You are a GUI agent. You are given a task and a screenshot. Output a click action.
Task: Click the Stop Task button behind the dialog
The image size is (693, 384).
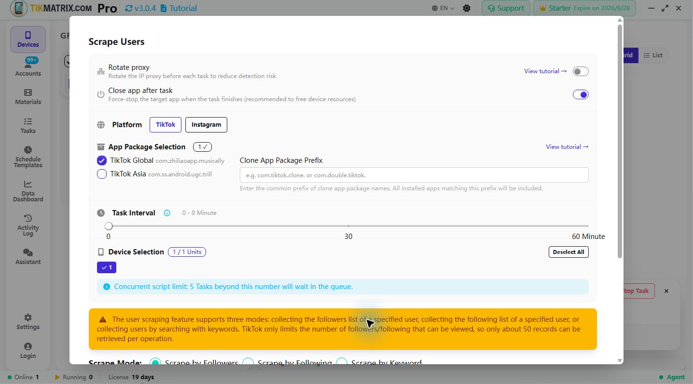point(639,291)
